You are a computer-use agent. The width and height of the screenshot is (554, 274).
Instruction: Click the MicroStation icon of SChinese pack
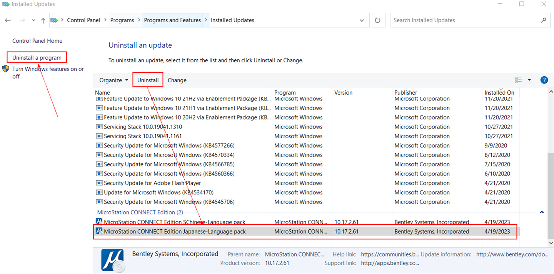coord(99,222)
